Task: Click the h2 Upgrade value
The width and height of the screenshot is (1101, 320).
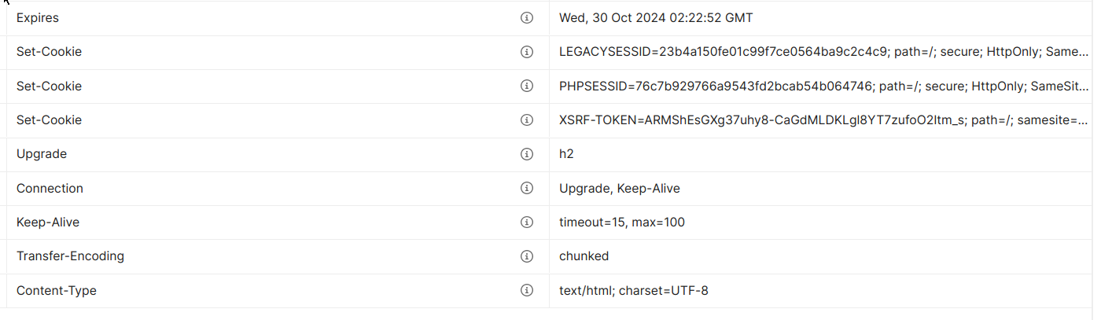Action: pyautogui.click(x=566, y=154)
